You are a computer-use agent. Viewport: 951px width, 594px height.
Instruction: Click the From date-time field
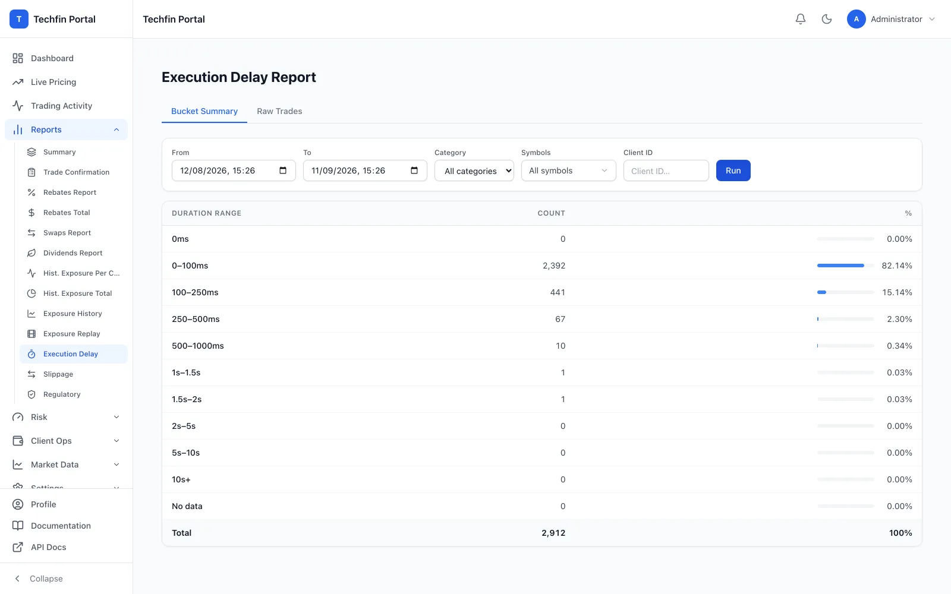234,170
